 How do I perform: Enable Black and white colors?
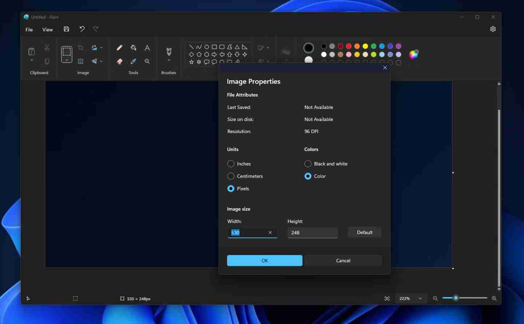click(308, 164)
